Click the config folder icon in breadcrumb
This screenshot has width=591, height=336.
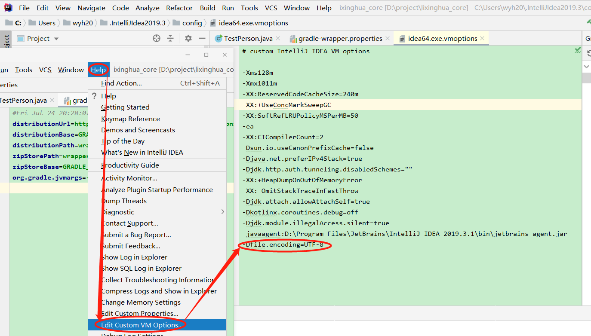tap(175, 23)
